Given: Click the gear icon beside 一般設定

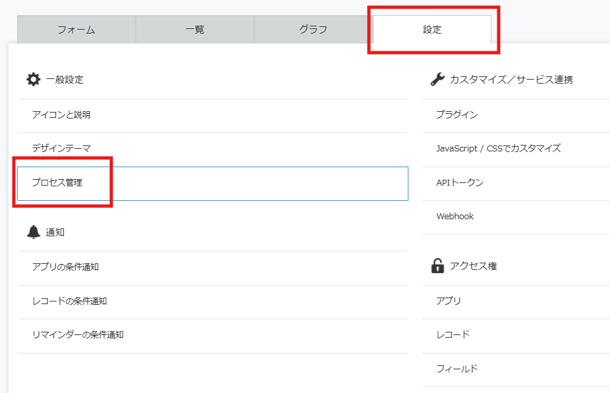Looking at the screenshot, I should (33, 80).
